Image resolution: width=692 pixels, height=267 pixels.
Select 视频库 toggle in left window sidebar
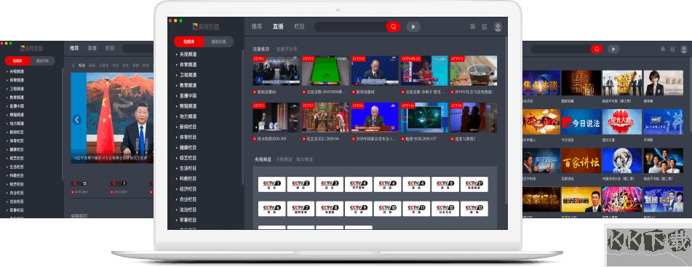point(17,61)
